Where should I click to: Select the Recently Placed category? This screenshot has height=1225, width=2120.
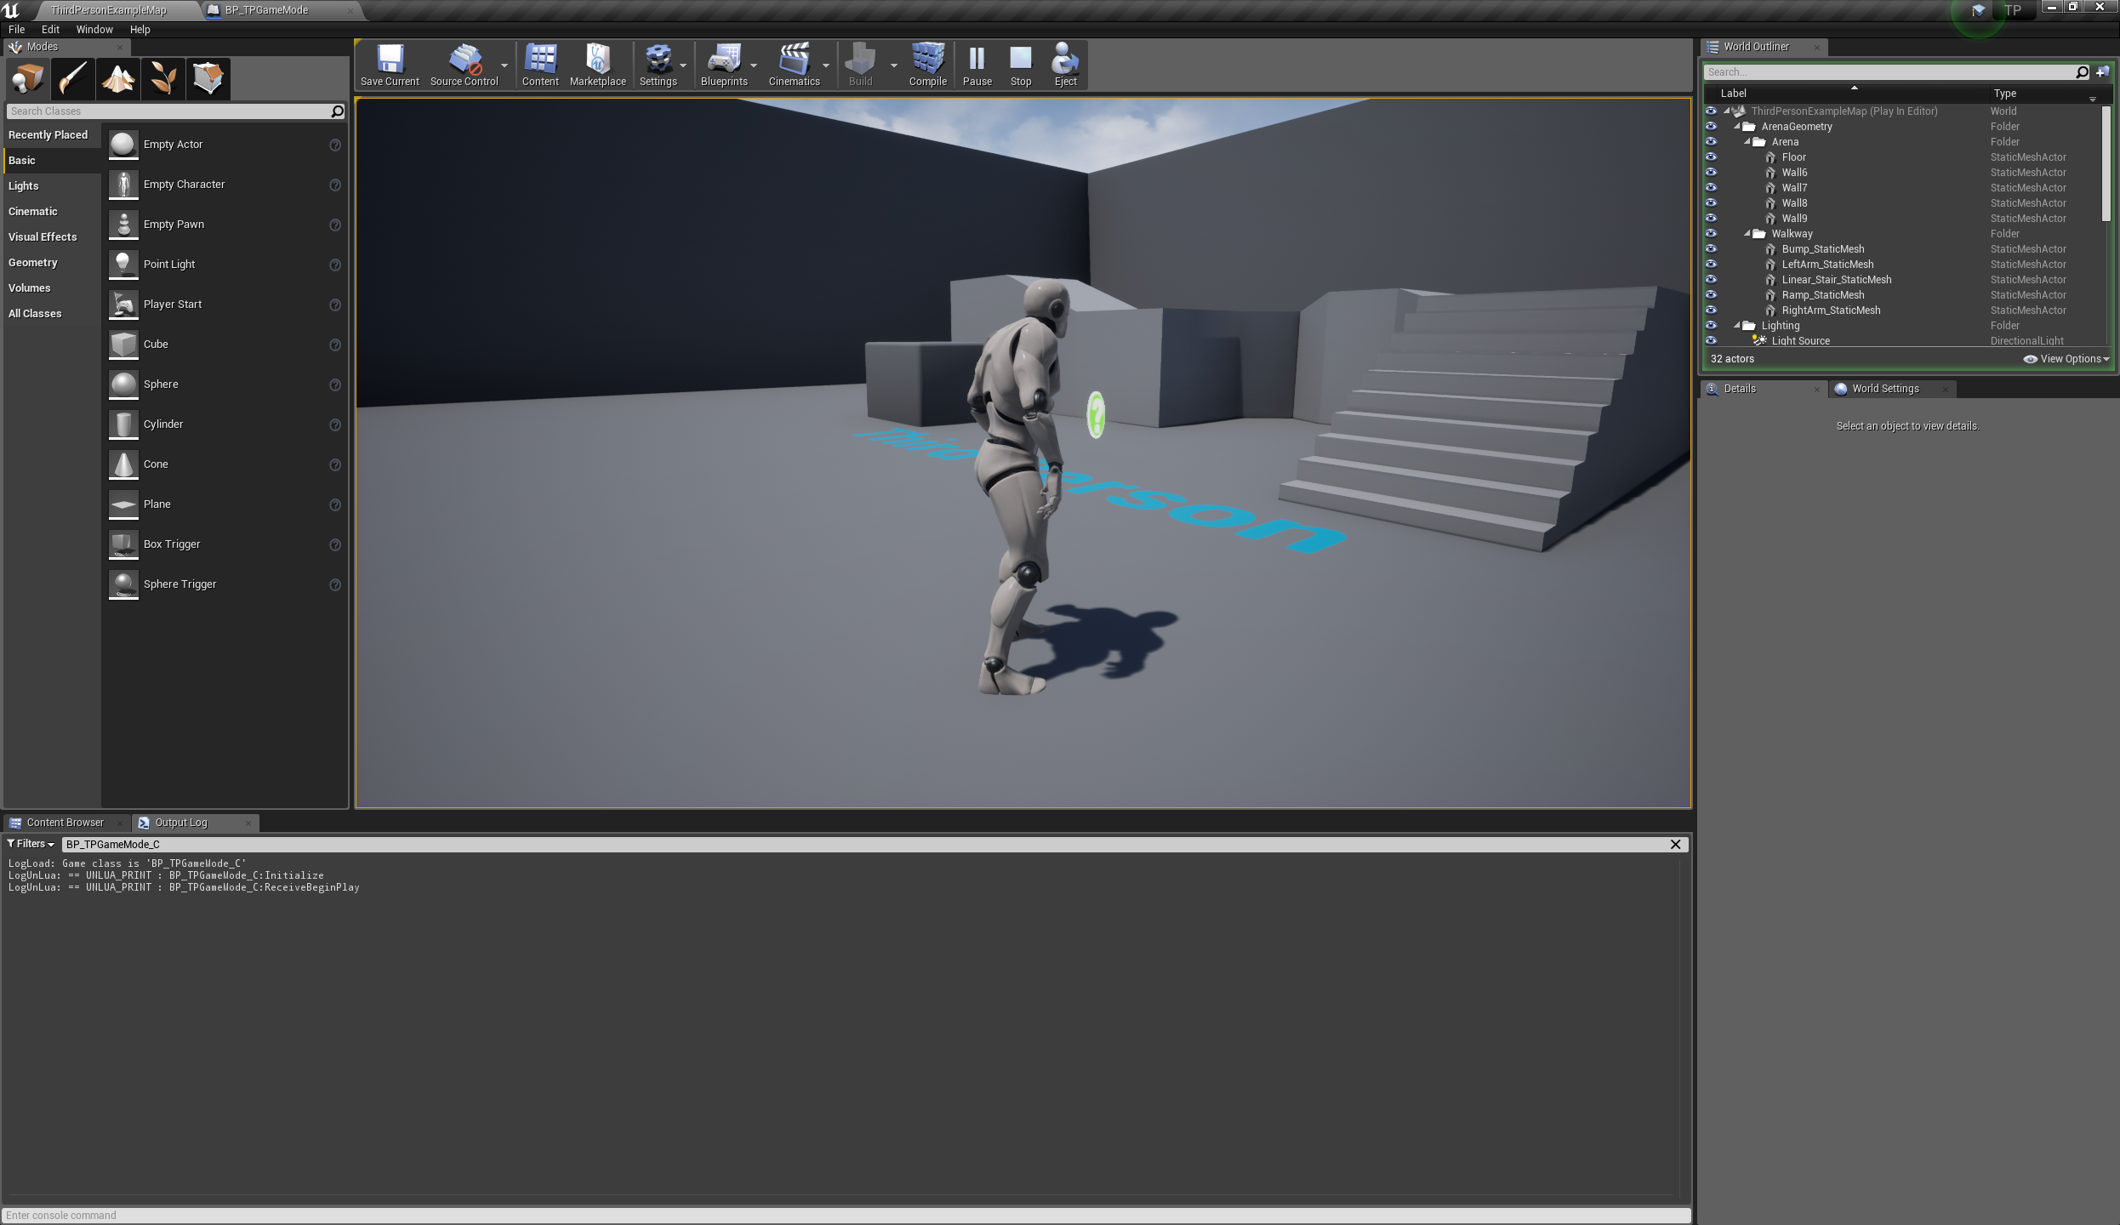click(x=48, y=134)
